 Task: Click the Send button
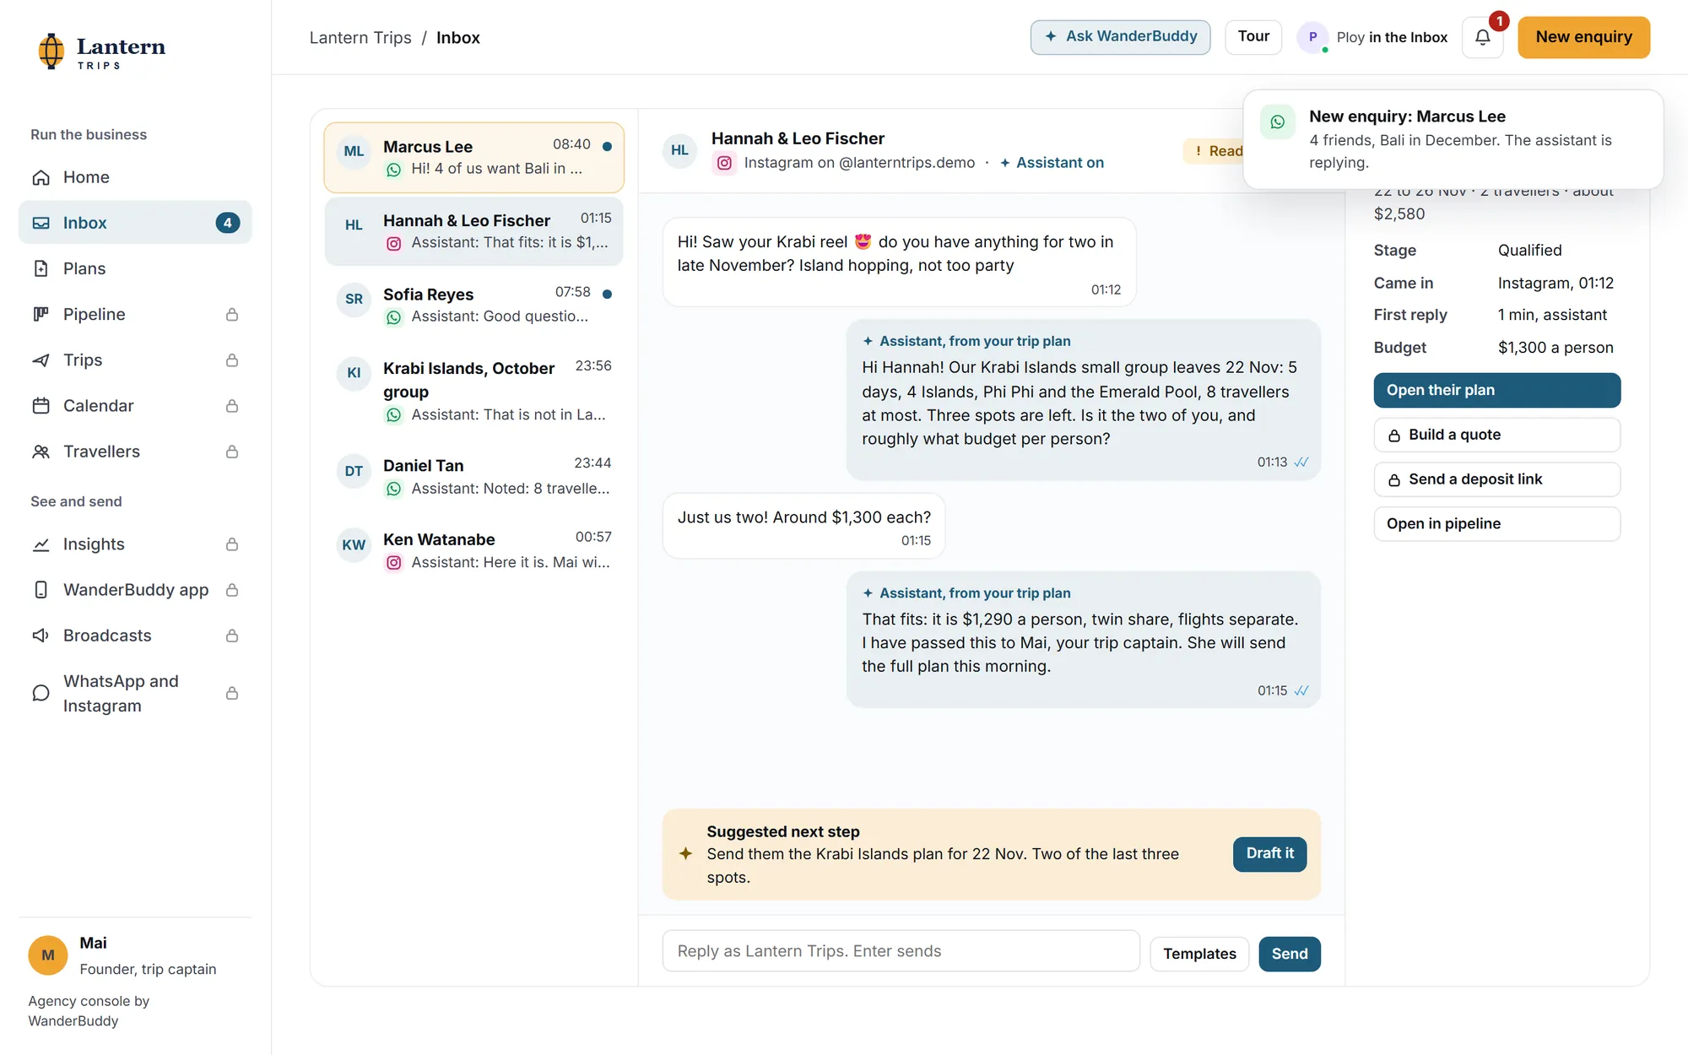coord(1290,954)
